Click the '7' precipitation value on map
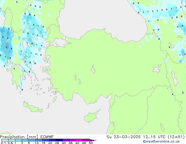 pyautogui.click(x=6, y=47)
